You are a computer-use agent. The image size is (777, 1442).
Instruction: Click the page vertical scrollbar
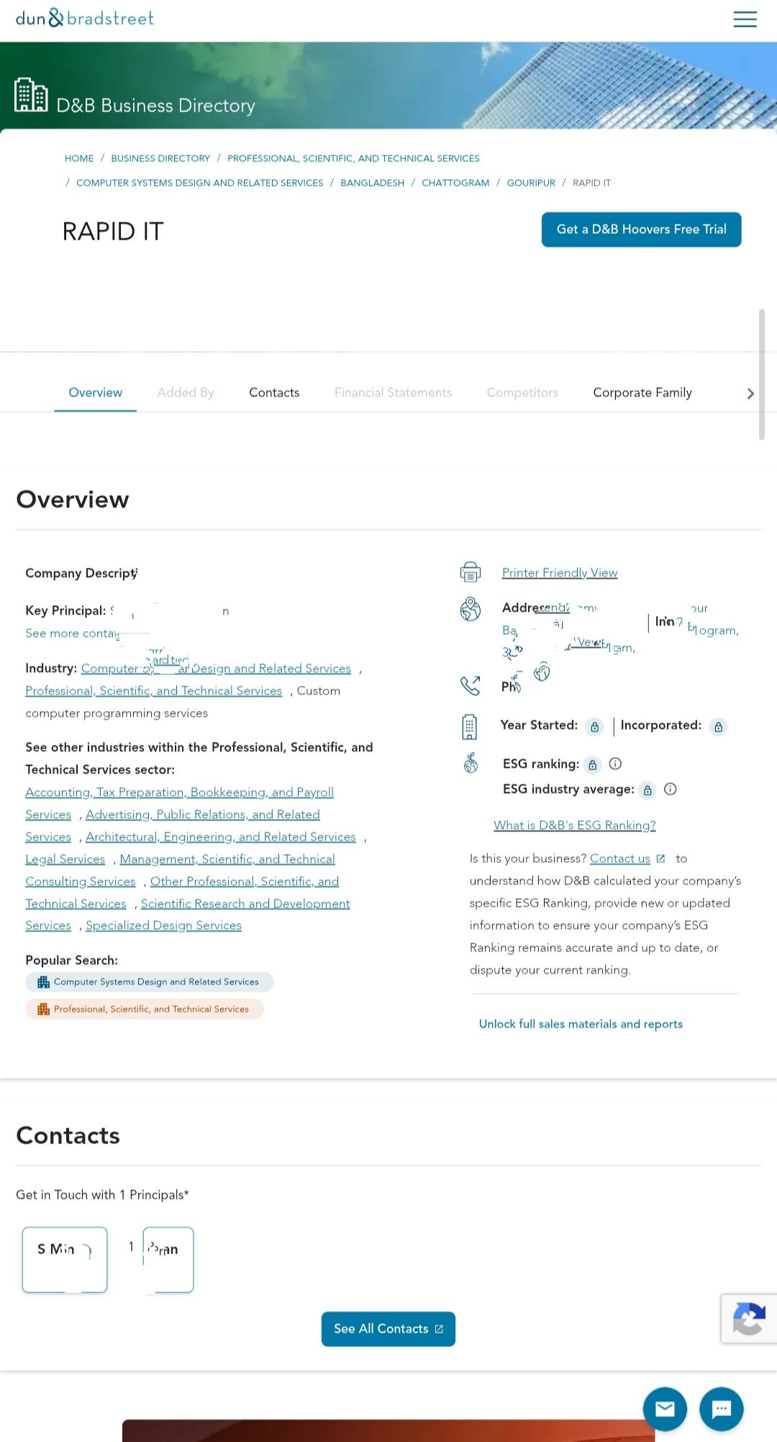(x=762, y=374)
